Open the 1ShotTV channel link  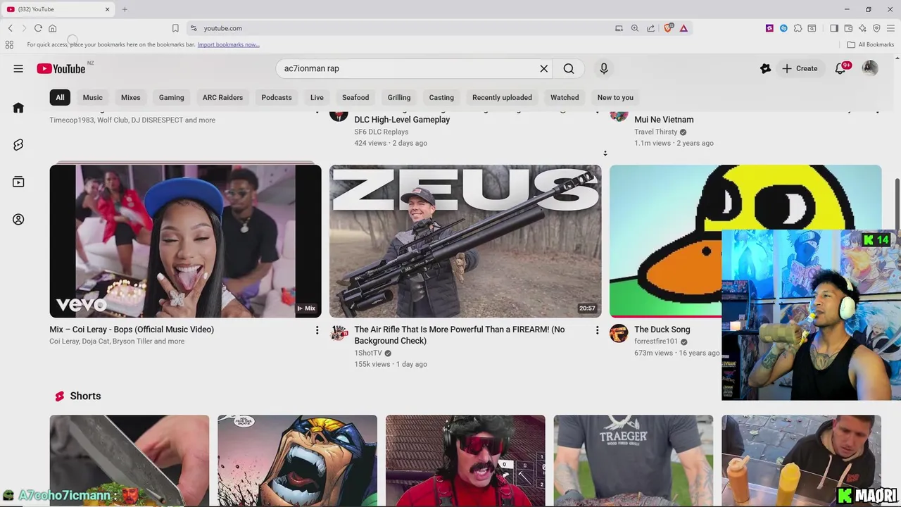click(x=368, y=353)
